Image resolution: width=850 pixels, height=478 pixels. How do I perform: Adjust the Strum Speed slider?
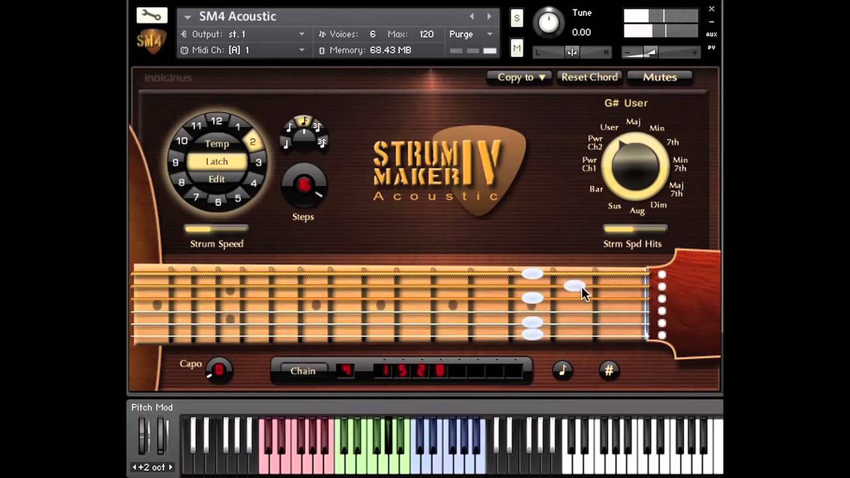pyautogui.click(x=216, y=229)
